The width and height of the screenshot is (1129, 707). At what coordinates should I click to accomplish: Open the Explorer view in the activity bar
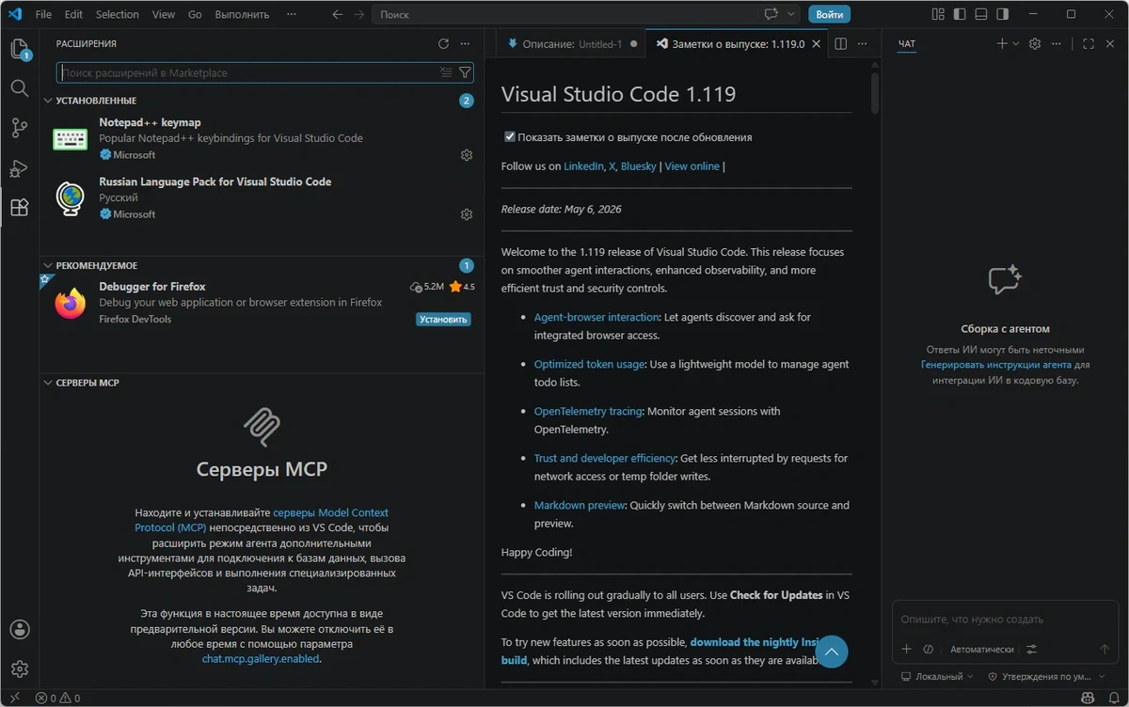(19, 49)
